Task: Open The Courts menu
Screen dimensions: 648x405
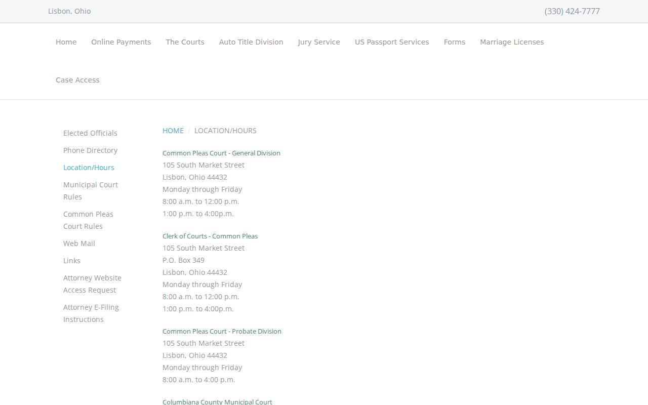Action: pos(185,42)
